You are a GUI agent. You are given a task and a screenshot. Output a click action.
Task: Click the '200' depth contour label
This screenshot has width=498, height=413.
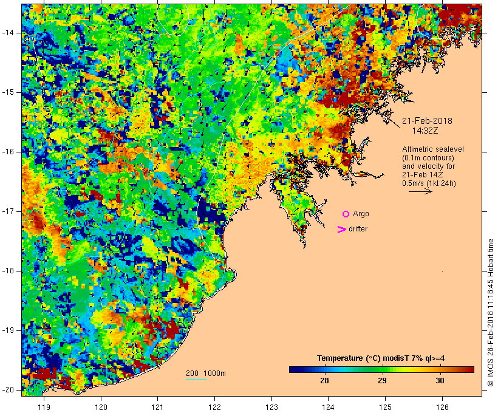192,374
